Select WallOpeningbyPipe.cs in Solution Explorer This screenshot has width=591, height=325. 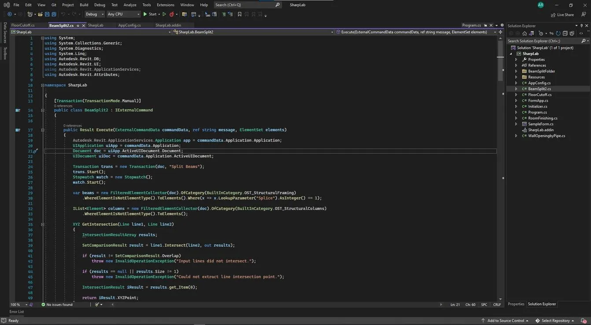click(547, 136)
